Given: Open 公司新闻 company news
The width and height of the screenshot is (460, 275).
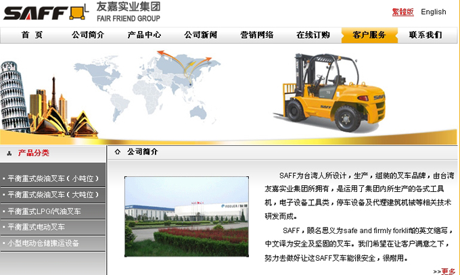Looking at the screenshot, I should click(x=200, y=35).
